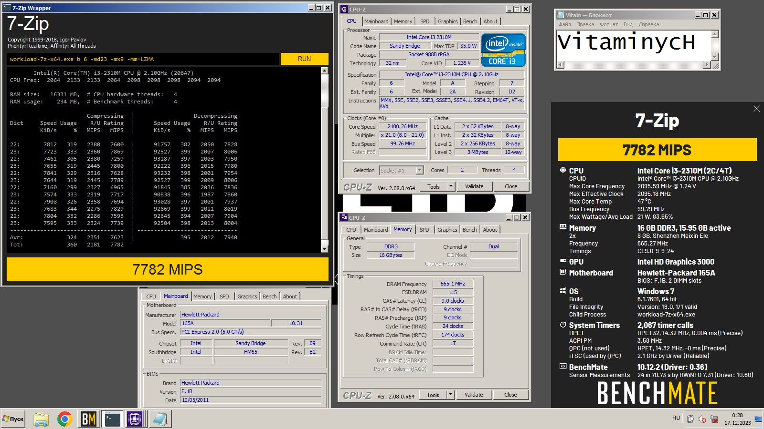This screenshot has width=764, height=429.
Task: Open the Notepad taskbar icon
Action: tap(159, 419)
